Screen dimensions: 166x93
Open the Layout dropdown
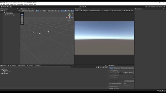pos(162,7)
